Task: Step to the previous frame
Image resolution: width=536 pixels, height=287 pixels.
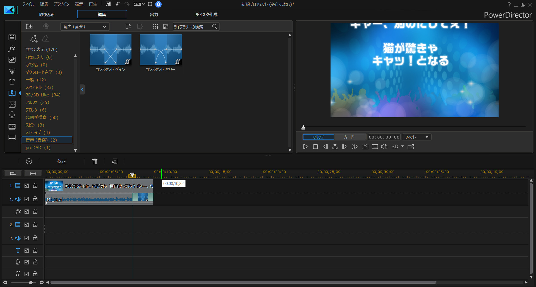Action: (x=325, y=147)
